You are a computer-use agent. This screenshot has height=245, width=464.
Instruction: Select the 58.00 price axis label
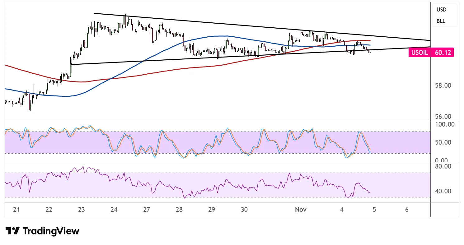tap(442, 85)
